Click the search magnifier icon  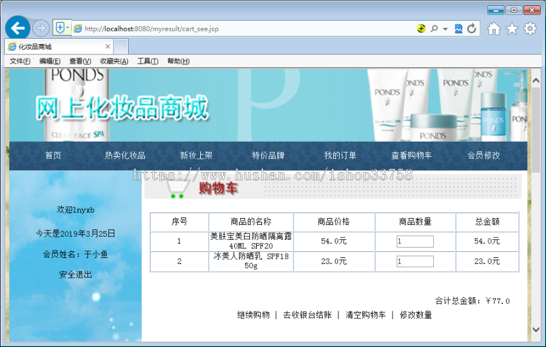click(x=434, y=28)
